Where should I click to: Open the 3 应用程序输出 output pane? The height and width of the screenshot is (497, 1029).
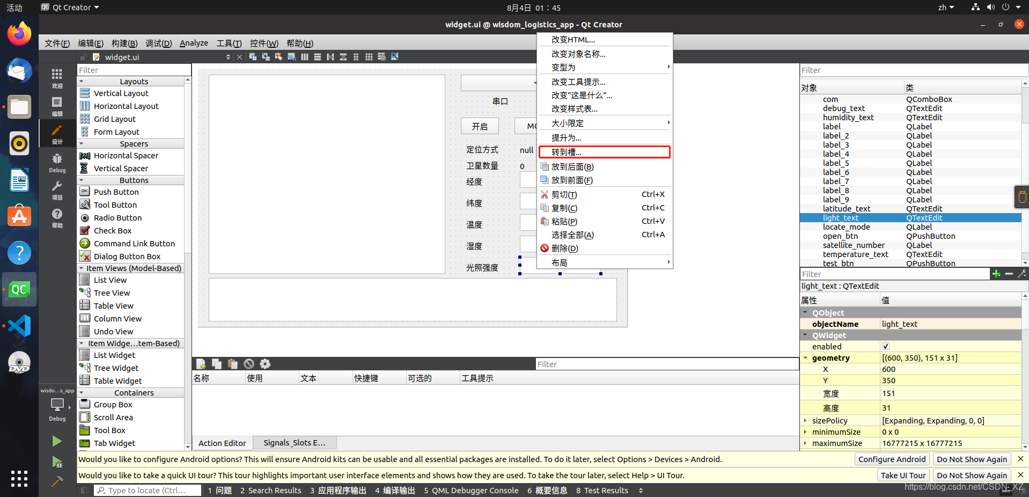pyautogui.click(x=338, y=490)
